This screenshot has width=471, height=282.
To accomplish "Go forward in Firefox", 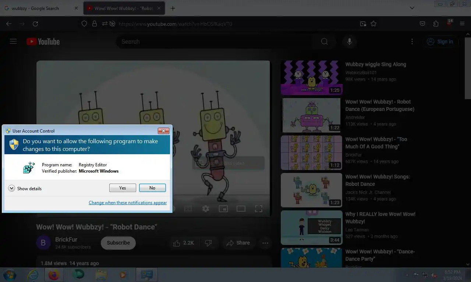I will pyautogui.click(x=22, y=24).
